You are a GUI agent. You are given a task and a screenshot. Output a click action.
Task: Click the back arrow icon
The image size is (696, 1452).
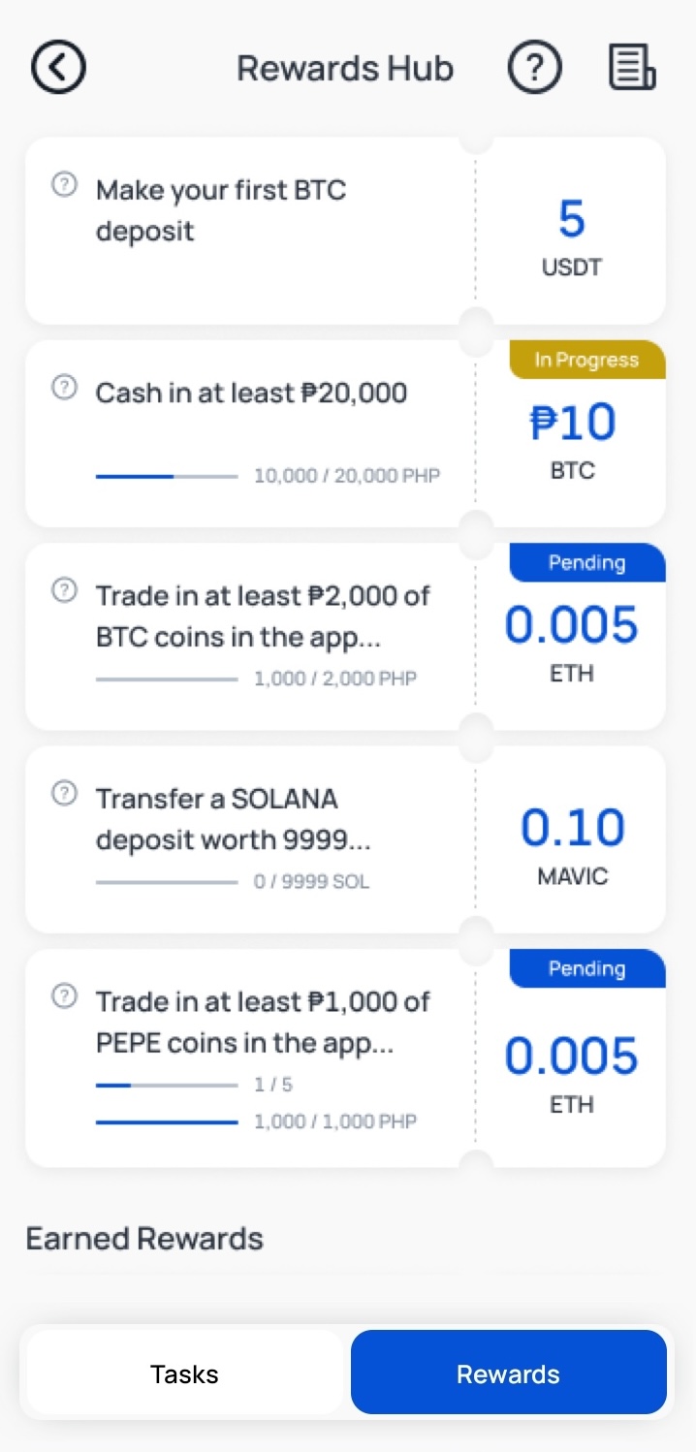point(58,67)
